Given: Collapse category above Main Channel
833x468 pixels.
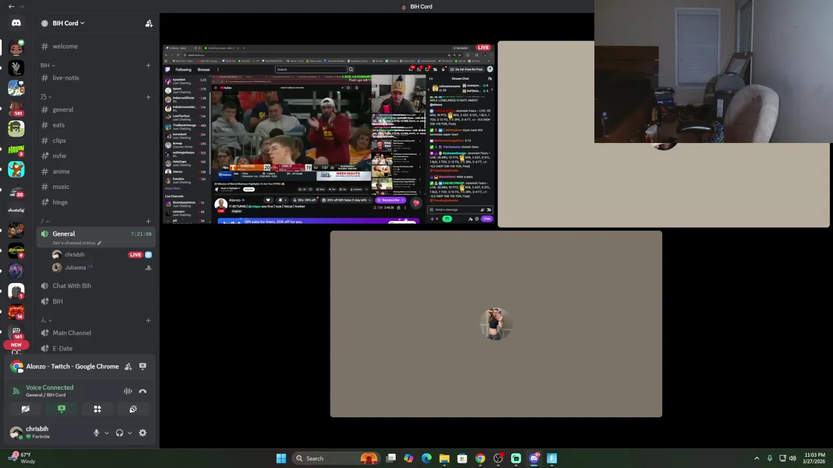Looking at the screenshot, I should point(46,320).
